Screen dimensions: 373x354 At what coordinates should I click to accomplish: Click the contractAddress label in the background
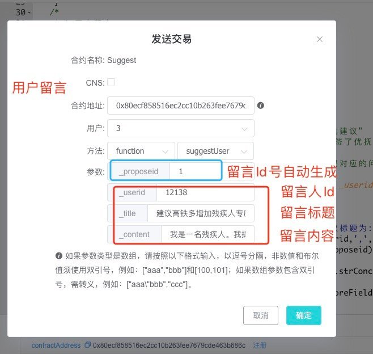click(56, 345)
